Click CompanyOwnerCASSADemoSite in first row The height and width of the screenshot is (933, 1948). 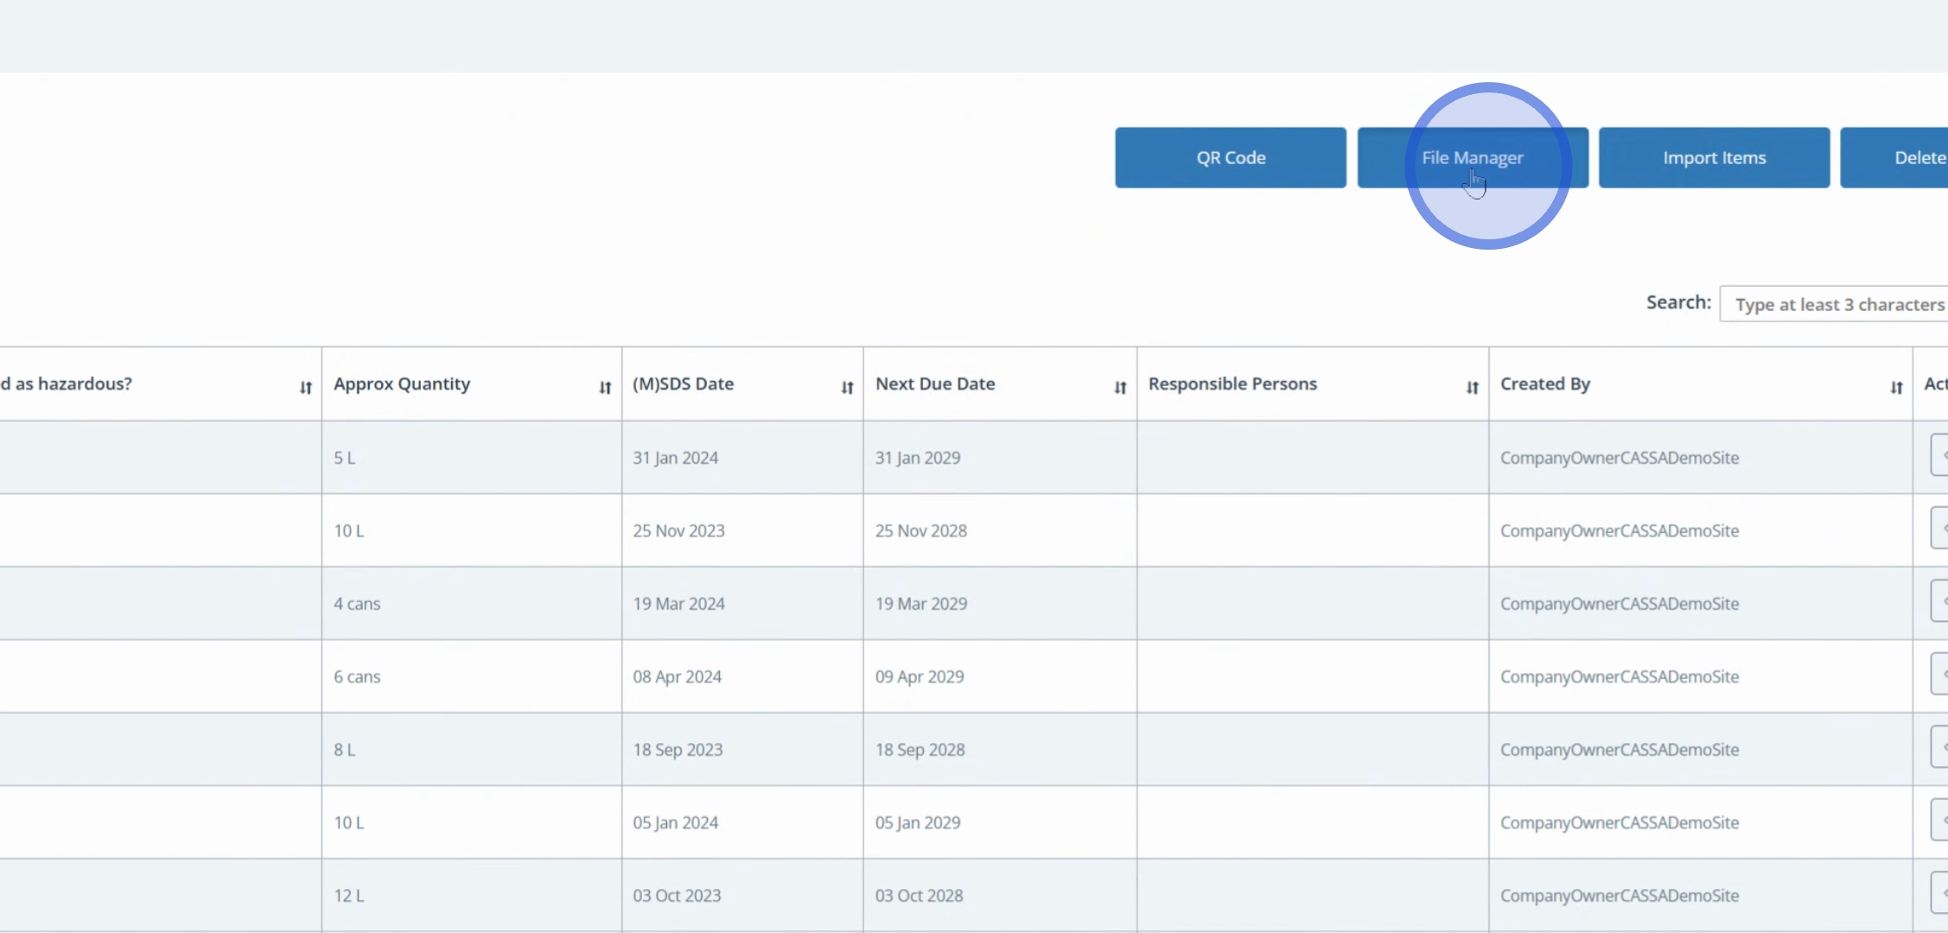point(1619,458)
